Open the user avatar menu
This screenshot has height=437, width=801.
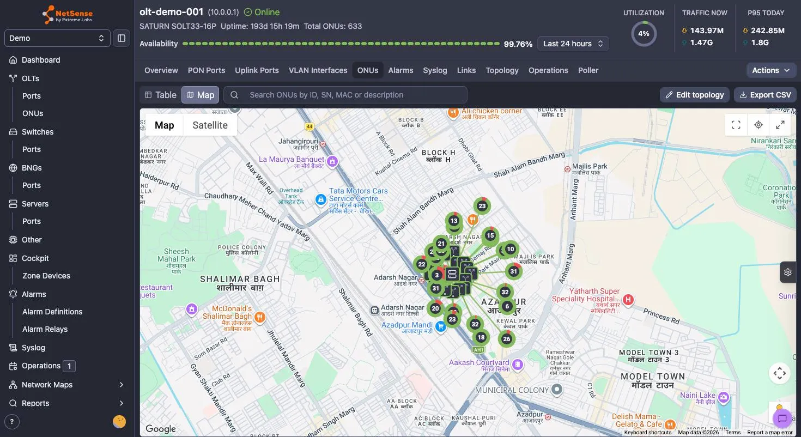(x=119, y=421)
